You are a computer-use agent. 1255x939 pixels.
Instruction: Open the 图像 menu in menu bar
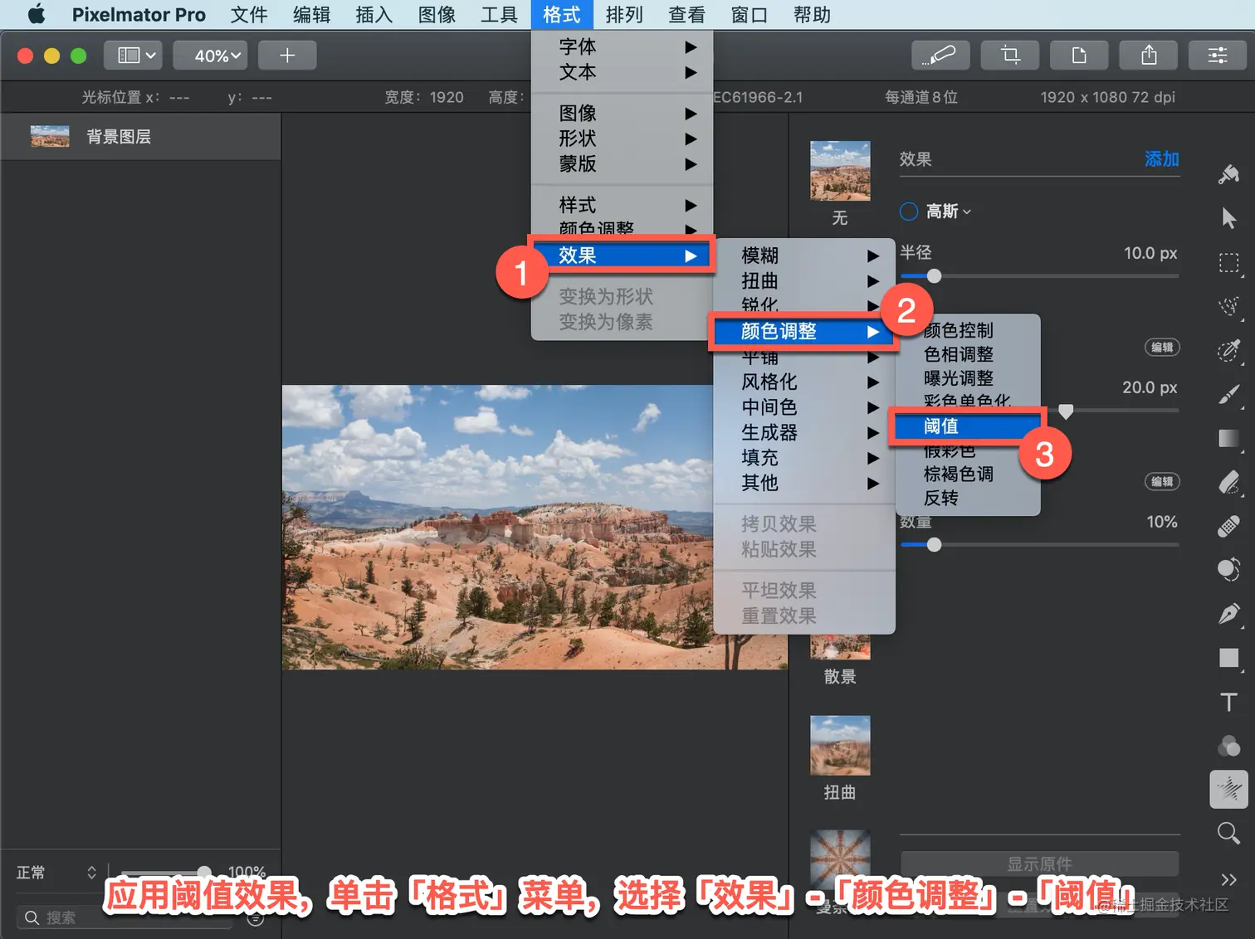click(437, 15)
